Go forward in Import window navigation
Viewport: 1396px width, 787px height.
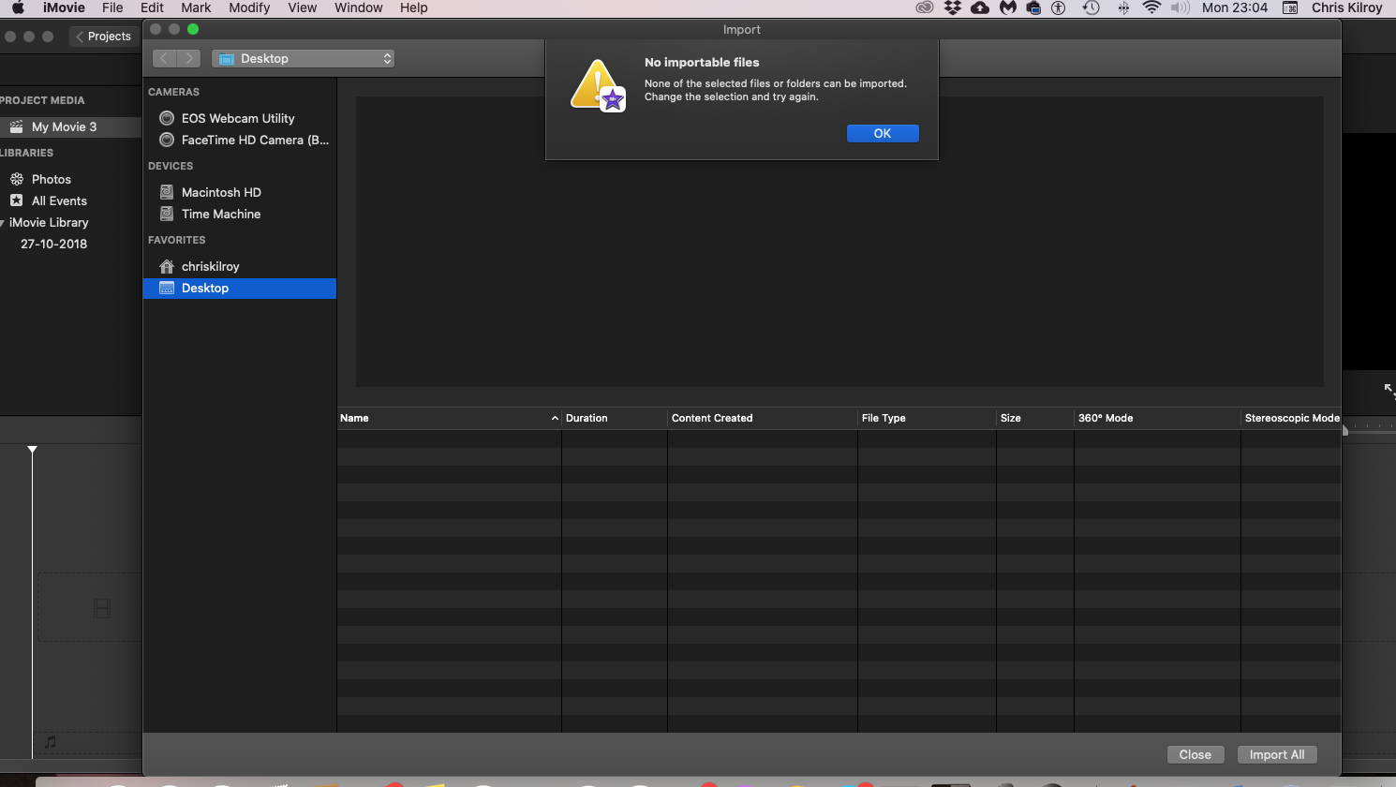click(189, 58)
